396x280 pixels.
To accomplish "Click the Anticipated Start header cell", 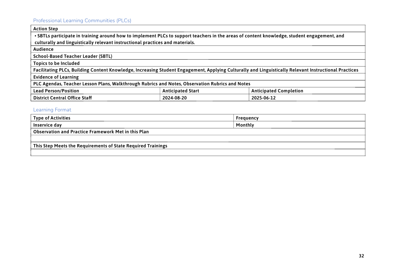I will pos(204,91).
